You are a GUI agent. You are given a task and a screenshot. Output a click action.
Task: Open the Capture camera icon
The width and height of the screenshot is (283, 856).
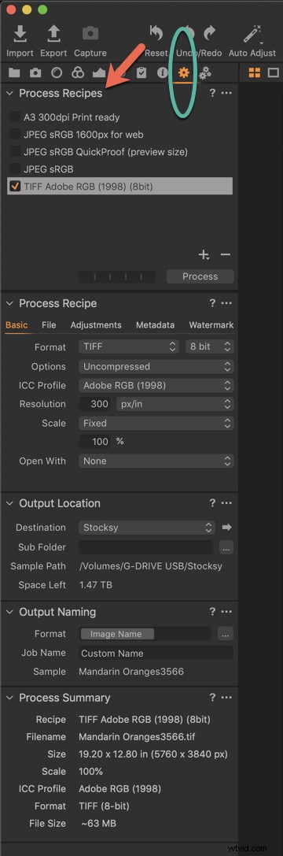[90, 35]
